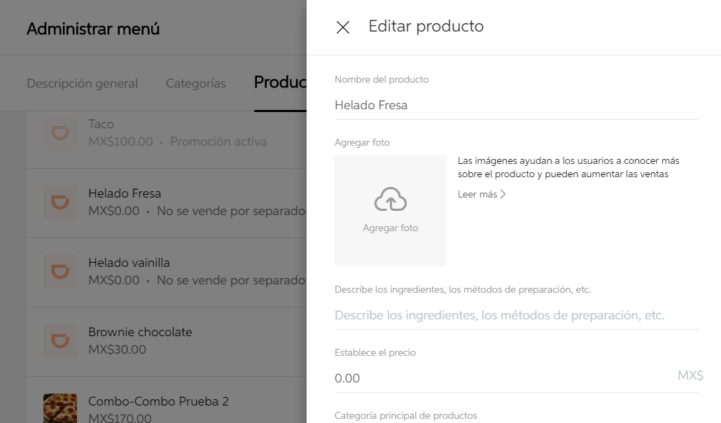Click the pizza thumbnail of Combo Prueba 2

coord(60,408)
